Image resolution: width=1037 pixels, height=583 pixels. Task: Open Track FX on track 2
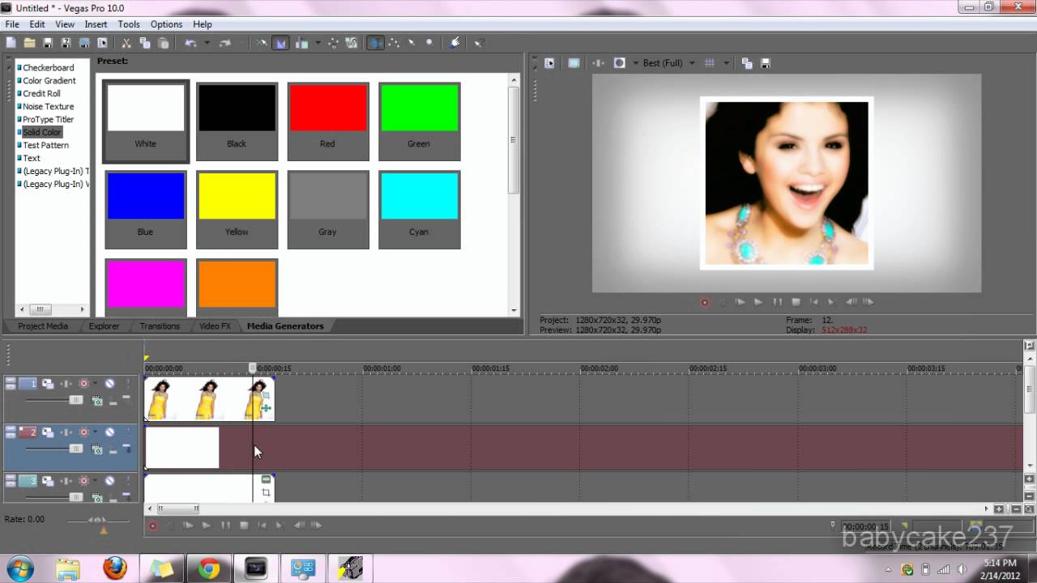coord(66,432)
